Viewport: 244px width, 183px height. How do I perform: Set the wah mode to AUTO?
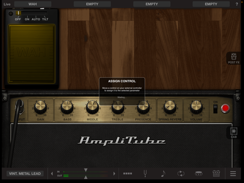click(x=36, y=19)
